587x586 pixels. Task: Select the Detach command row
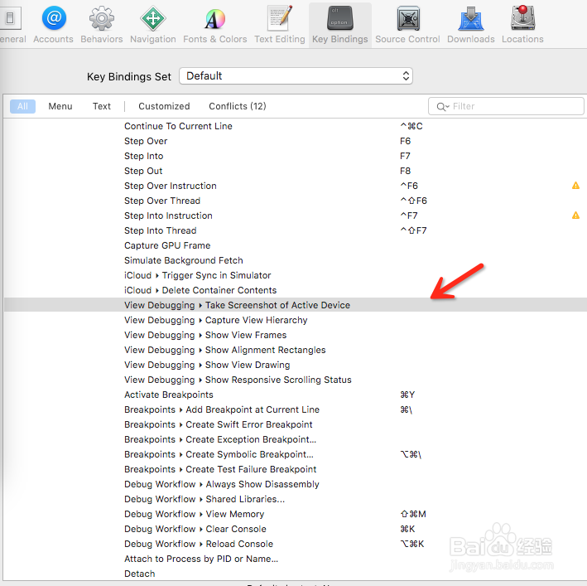[295, 574]
